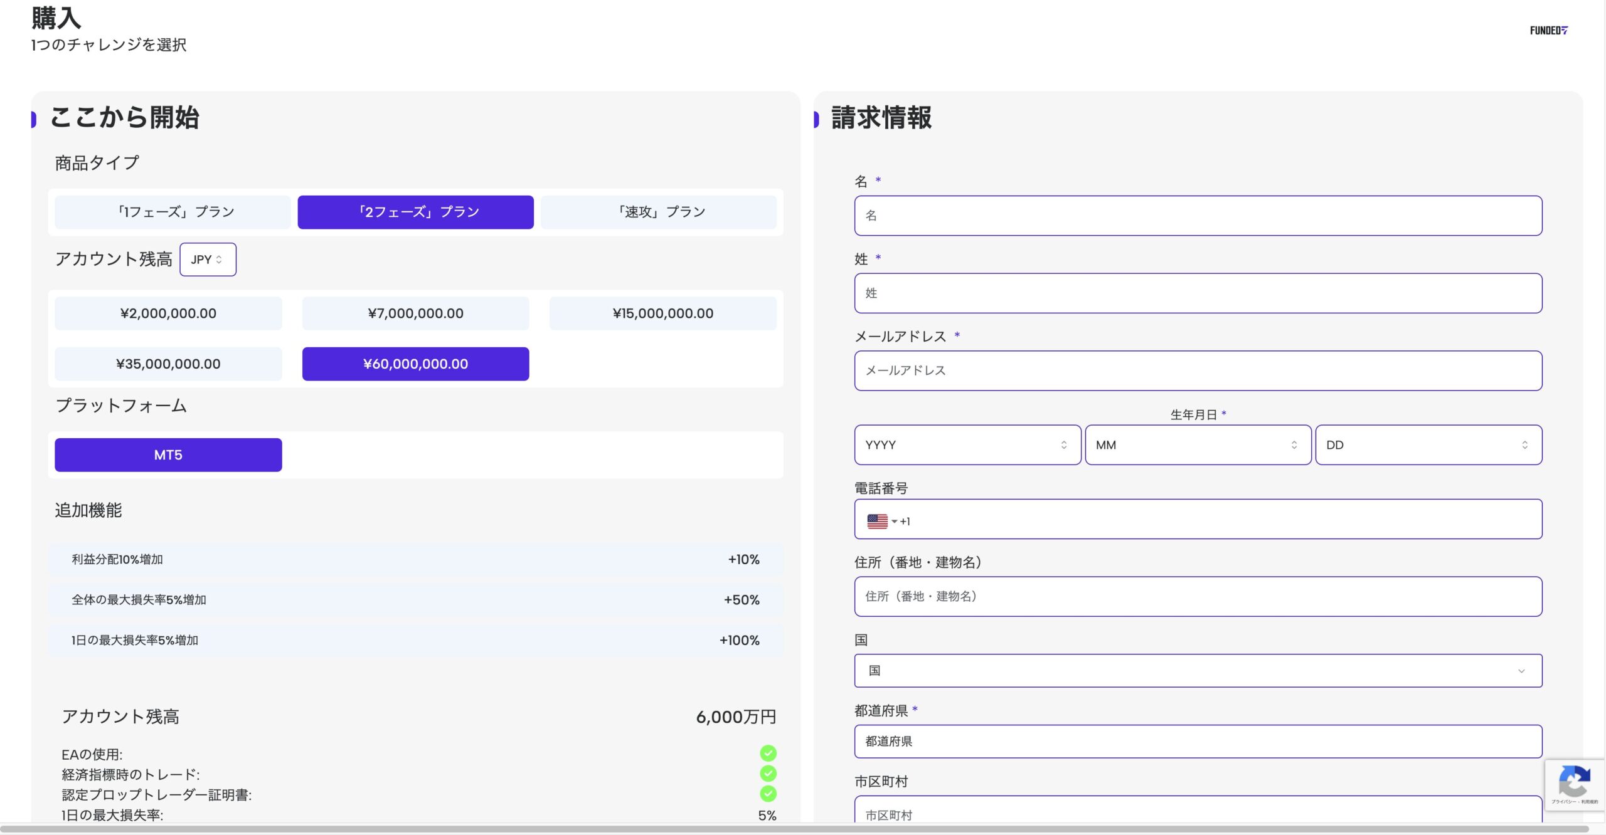This screenshot has height=835, width=1606.
Task: Open the DD birth day dropdown
Action: point(1428,445)
